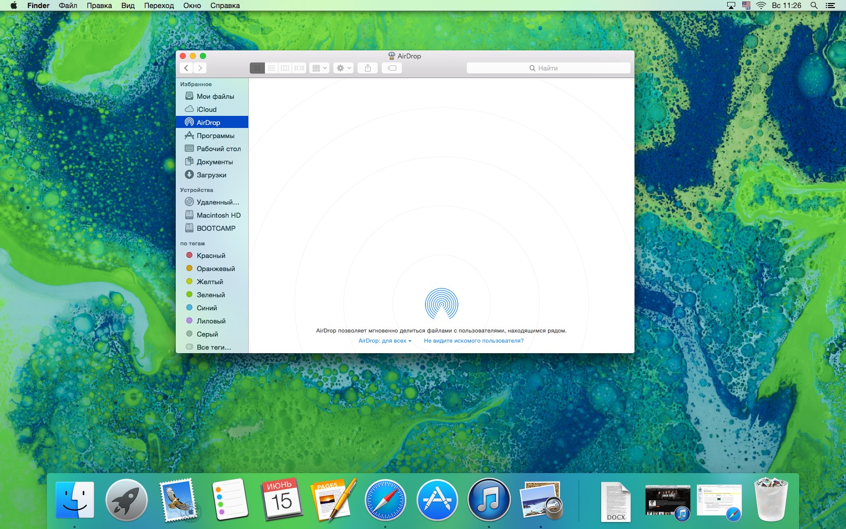Screen dimensions: 846x529
Task: Click the Найти search field
Action: click(x=548, y=68)
